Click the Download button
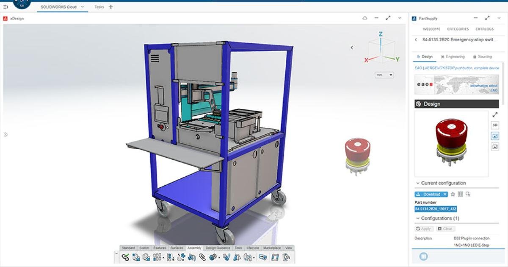This screenshot has width=508, height=267. click(x=428, y=194)
